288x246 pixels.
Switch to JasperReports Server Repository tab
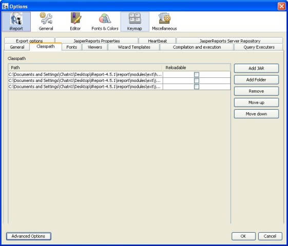pyautogui.click(x=230, y=40)
